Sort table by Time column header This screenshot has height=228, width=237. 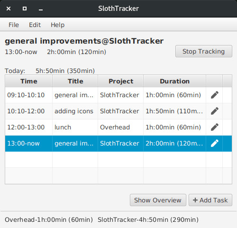(29, 81)
